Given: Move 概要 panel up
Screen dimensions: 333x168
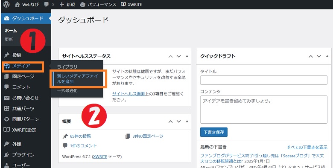Looking at the screenshot, I should pos(170,122).
